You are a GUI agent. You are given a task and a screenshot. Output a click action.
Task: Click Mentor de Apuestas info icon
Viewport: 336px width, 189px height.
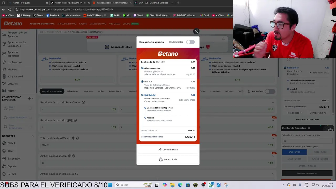[x=309, y=128]
